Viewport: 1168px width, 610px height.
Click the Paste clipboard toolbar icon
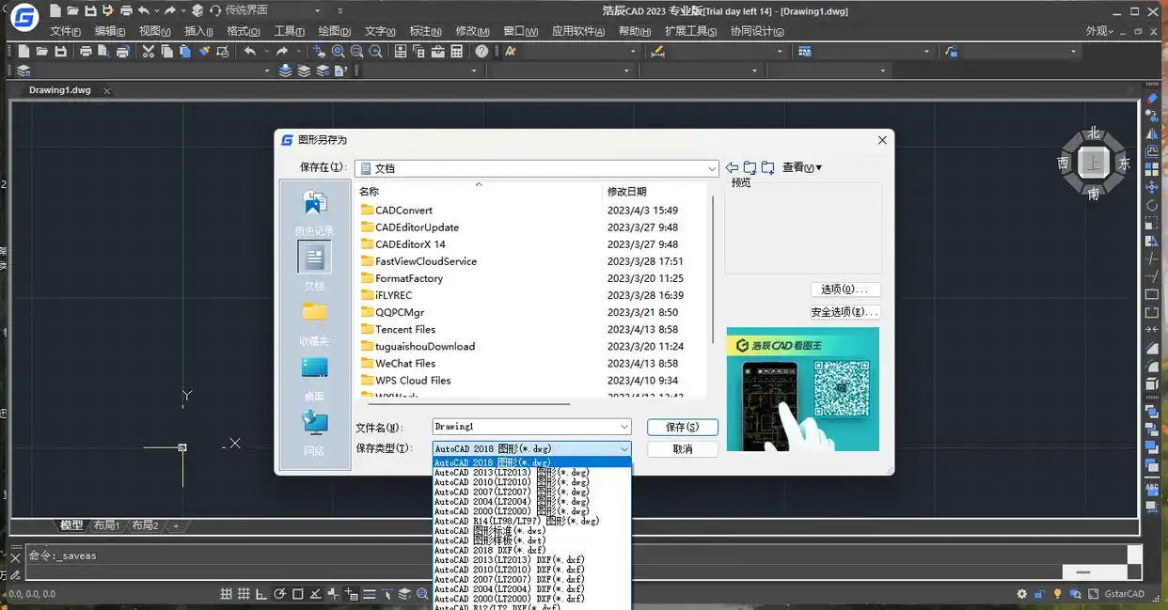[185, 51]
